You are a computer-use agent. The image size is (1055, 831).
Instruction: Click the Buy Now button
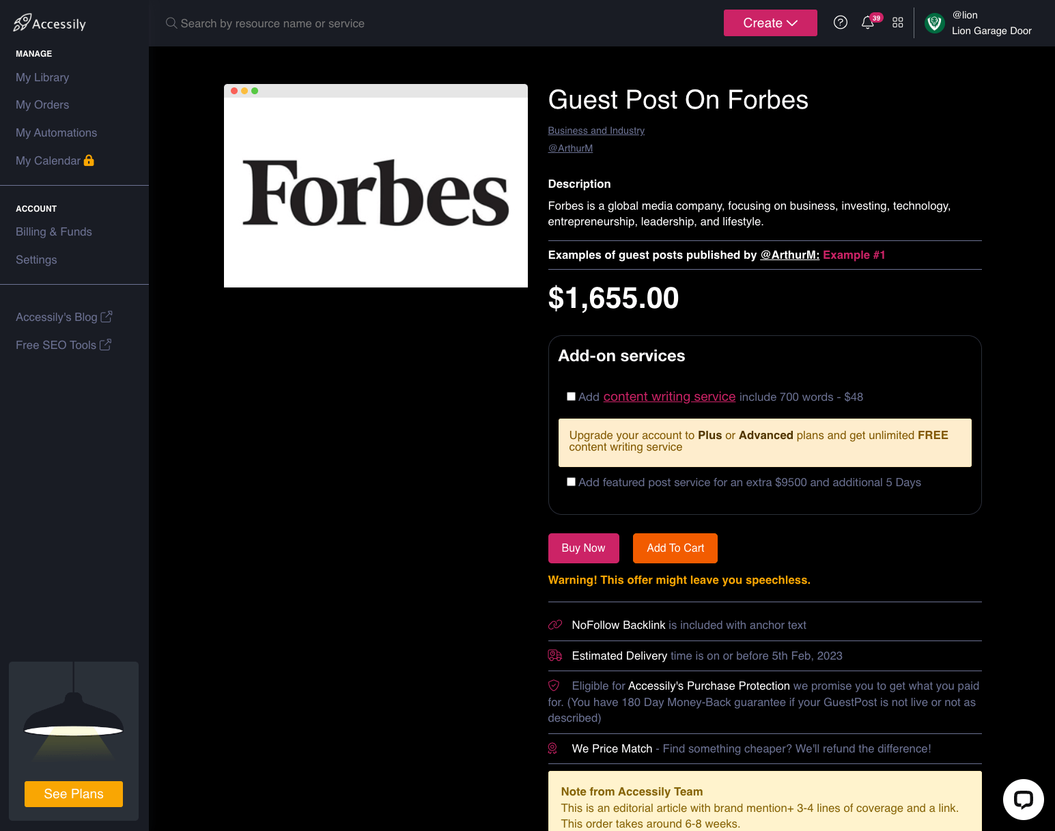[583, 548]
